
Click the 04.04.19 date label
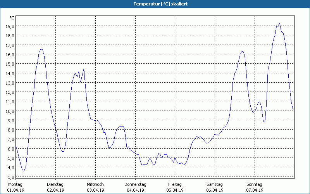click(x=135, y=190)
